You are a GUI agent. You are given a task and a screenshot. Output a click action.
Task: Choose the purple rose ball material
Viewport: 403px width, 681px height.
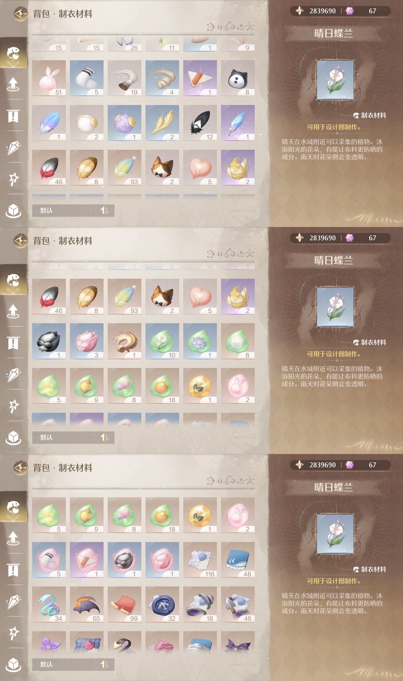[x=124, y=123]
